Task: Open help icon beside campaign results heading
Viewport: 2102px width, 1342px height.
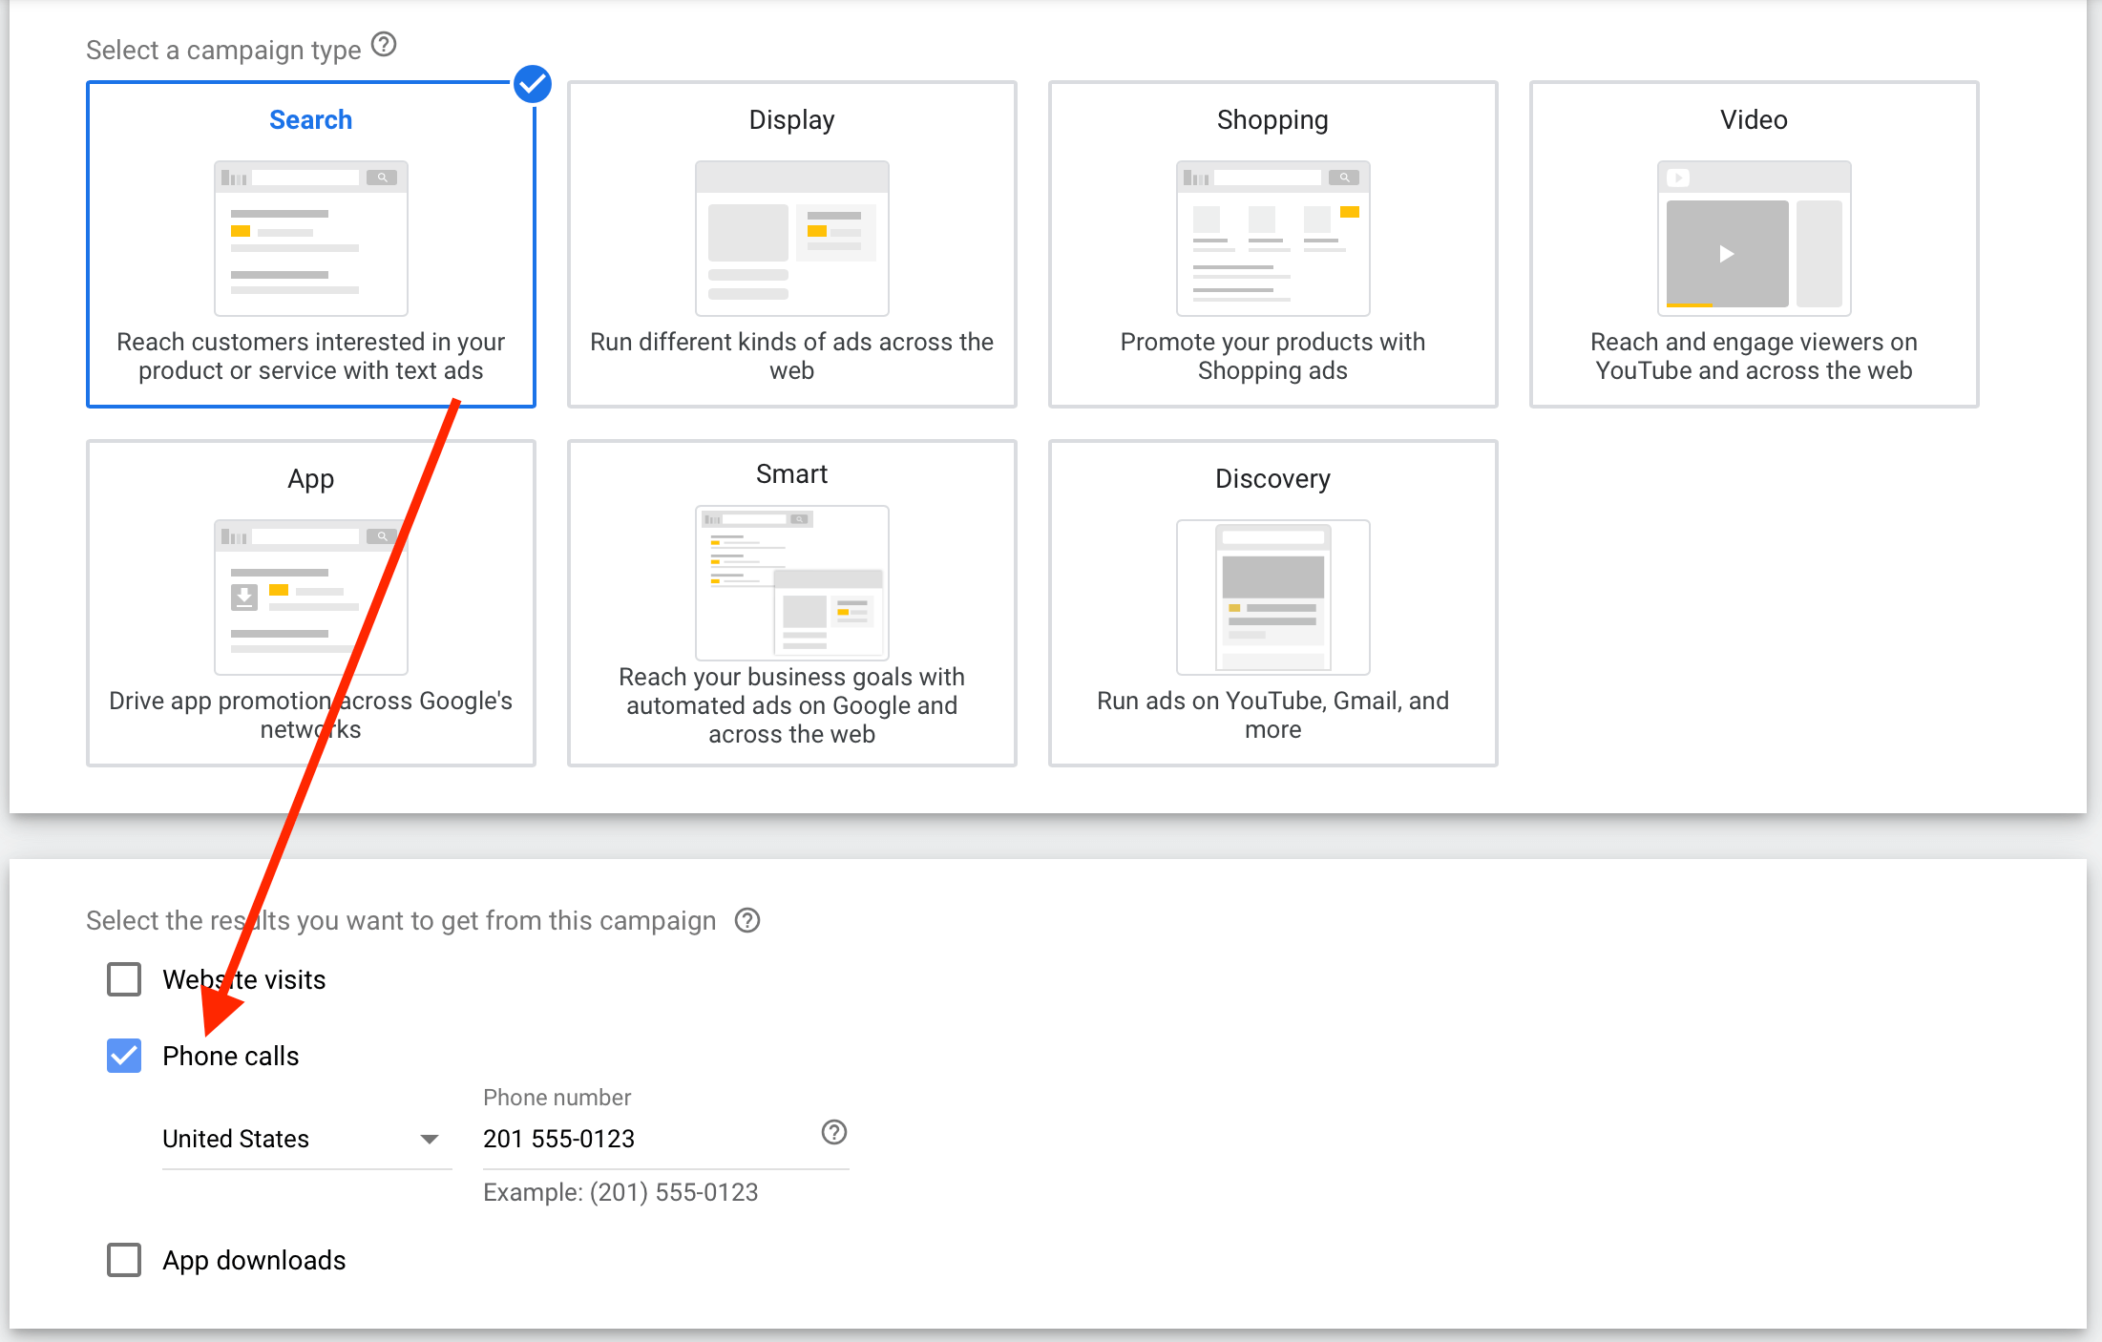Action: tap(747, 920)
